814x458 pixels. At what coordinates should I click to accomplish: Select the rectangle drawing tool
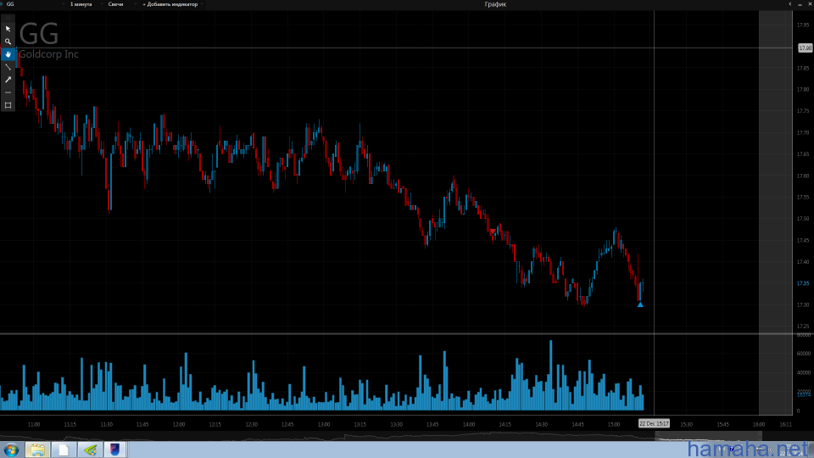[x=8, y=105]
